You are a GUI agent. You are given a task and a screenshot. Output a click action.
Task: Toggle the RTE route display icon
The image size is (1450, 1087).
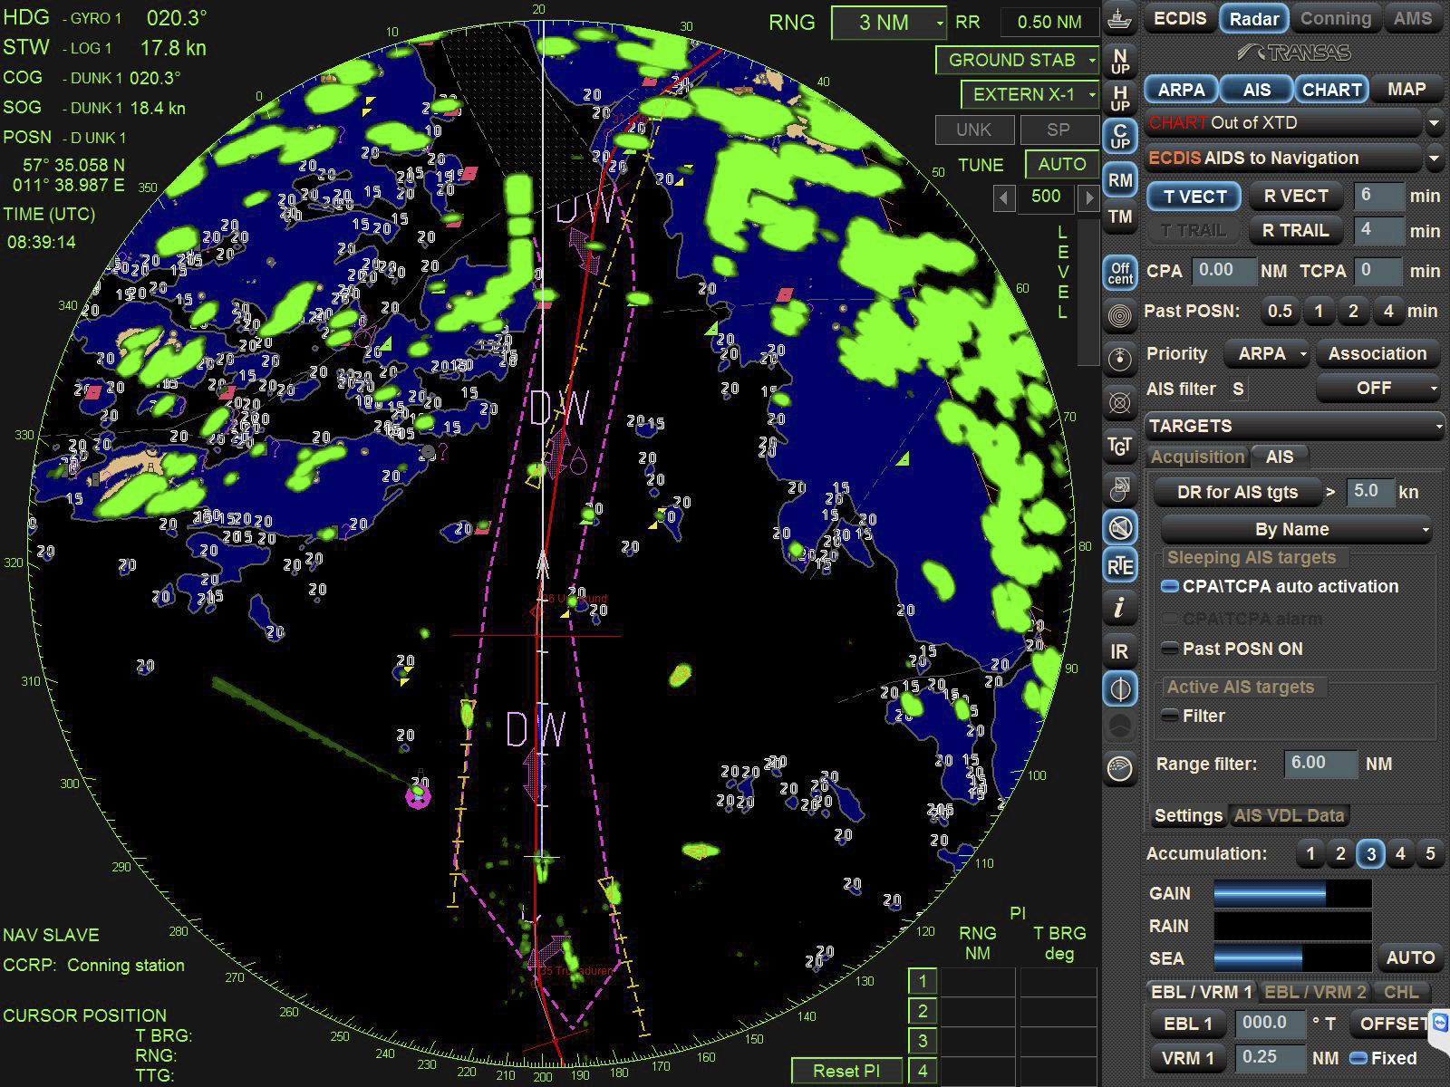coord(1120,566)
